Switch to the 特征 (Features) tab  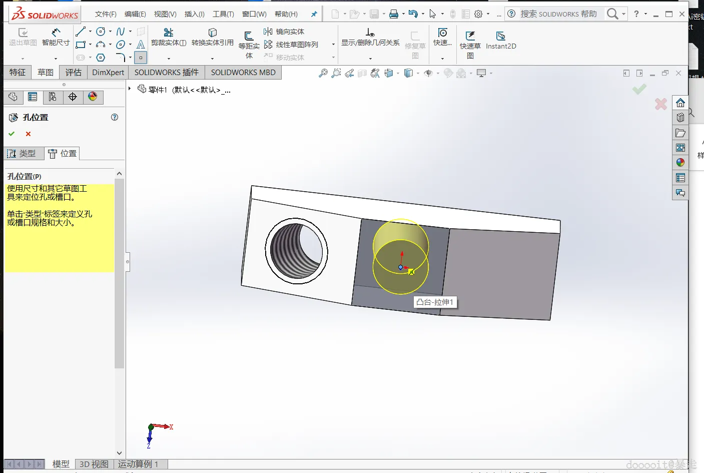tap(18, 73)
